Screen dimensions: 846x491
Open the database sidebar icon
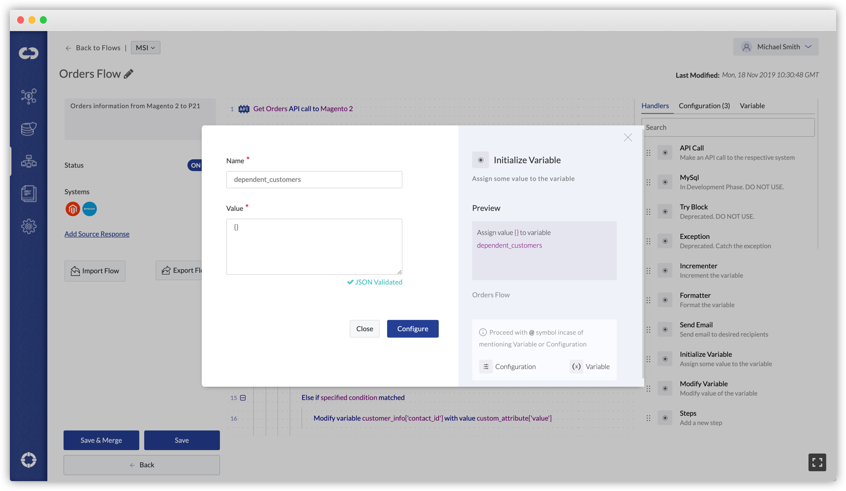tap(29, 129)
